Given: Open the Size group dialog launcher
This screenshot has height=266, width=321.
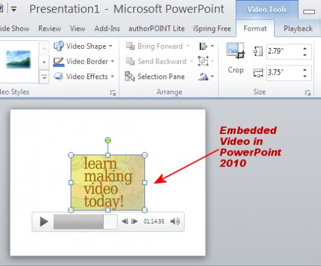Looking at the screenshot, I should coord(308,93).
